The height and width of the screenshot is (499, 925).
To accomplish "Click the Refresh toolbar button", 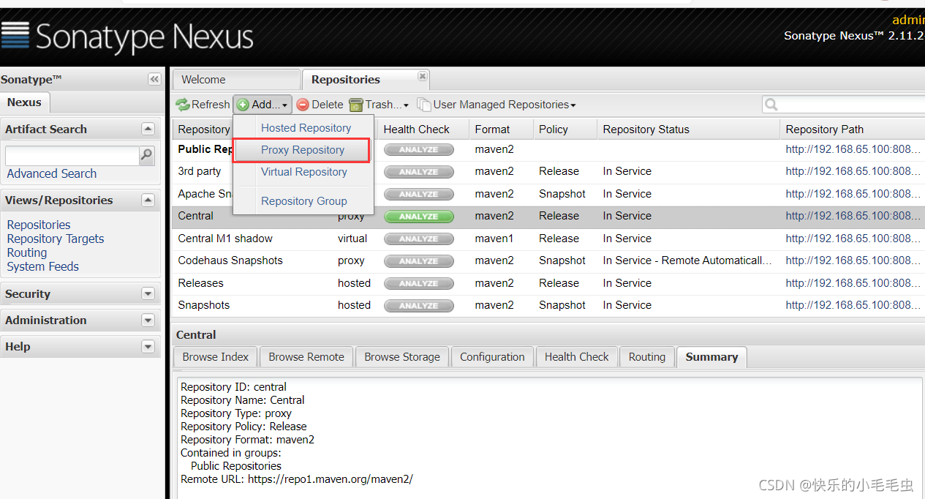I will click(203, 105).
